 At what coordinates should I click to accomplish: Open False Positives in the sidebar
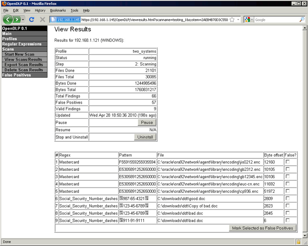tap(25, 75)
